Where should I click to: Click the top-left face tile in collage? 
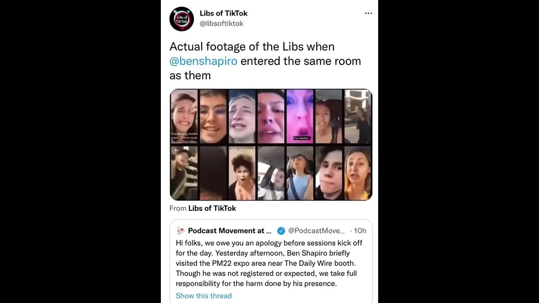coord(184,117)
